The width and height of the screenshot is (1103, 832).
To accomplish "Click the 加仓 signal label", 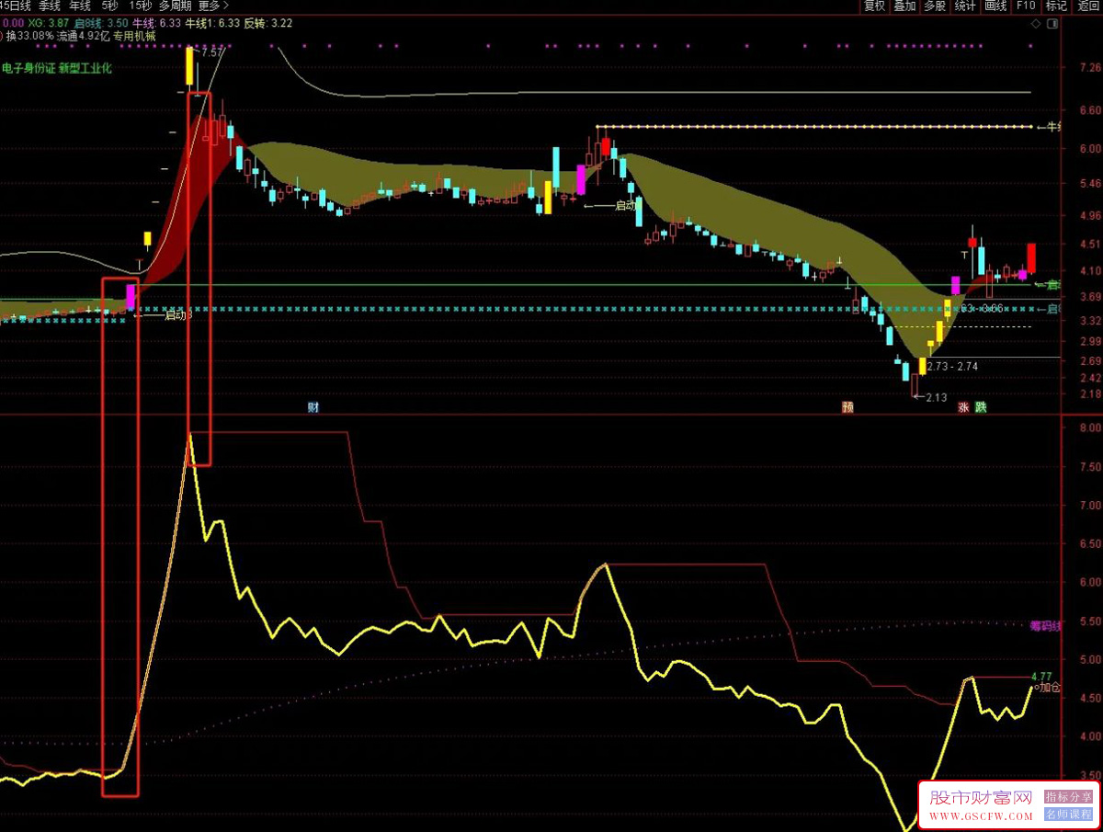I will pos(1050,688).
